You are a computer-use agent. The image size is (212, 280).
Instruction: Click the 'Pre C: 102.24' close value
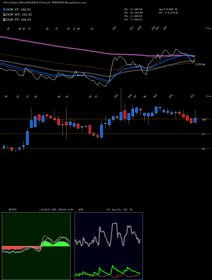(x=133, y=20)
